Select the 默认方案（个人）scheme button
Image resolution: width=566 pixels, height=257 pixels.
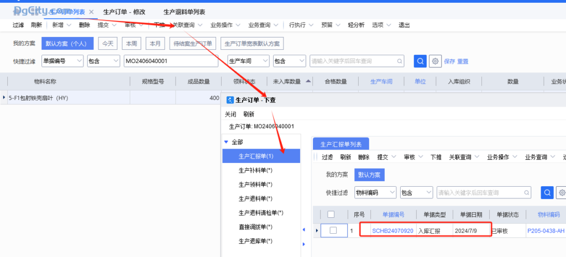point(67,43)
